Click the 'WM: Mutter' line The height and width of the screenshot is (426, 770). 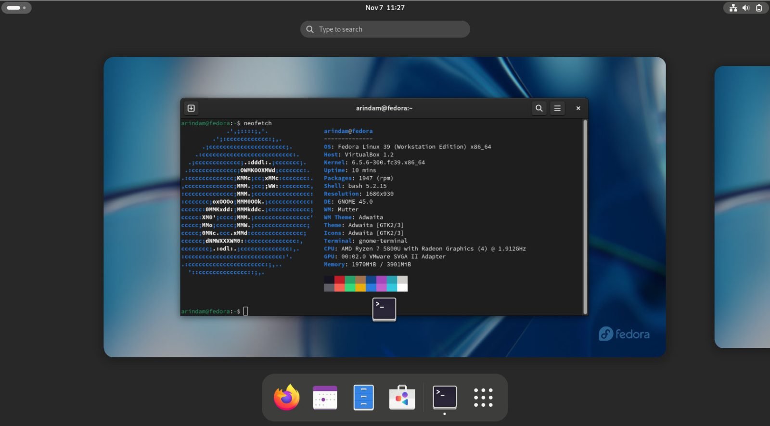click(341, 209)
